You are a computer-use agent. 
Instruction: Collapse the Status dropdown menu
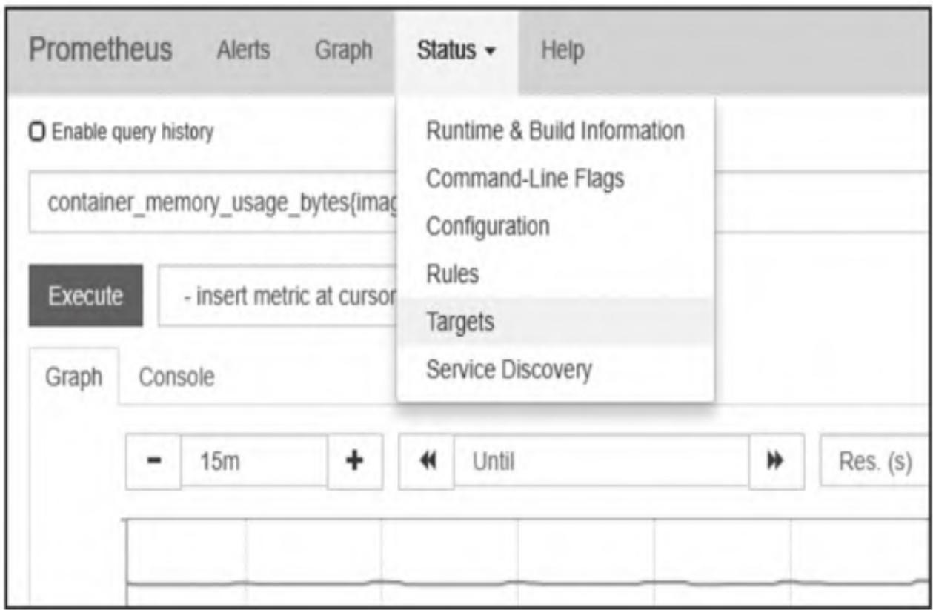click(456, 51)
